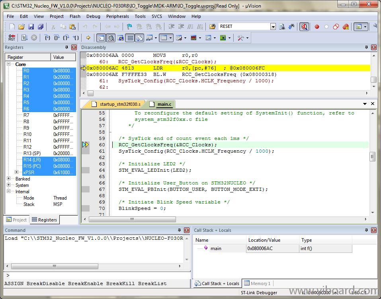381x299 pixels.
Task: Open the Flash menu
Action: (75, 16)
